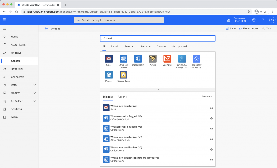Select the MailParser connector icon

tap(167, 59)
